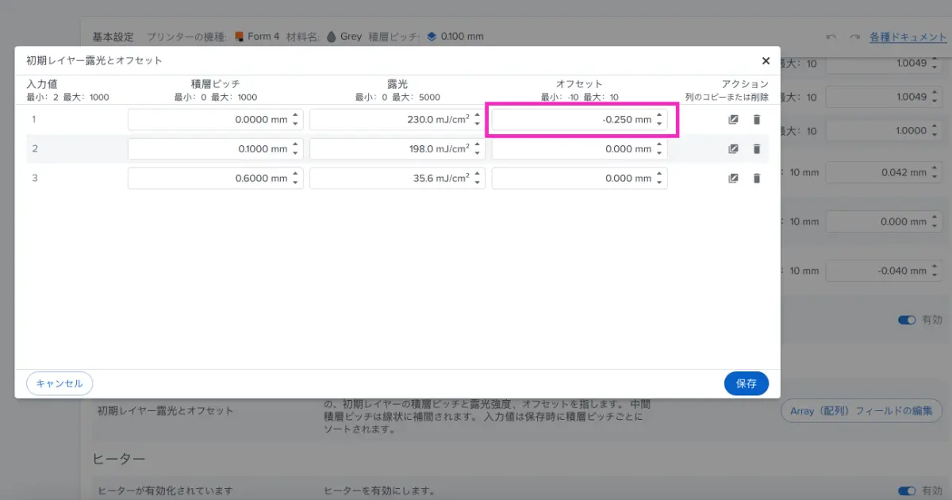Decrease row 2 オフセット with stepper down arrow
Screen dimensions: 952x500
point(659,154)
